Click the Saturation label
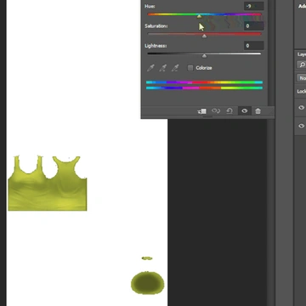 [x=156, y=26]
